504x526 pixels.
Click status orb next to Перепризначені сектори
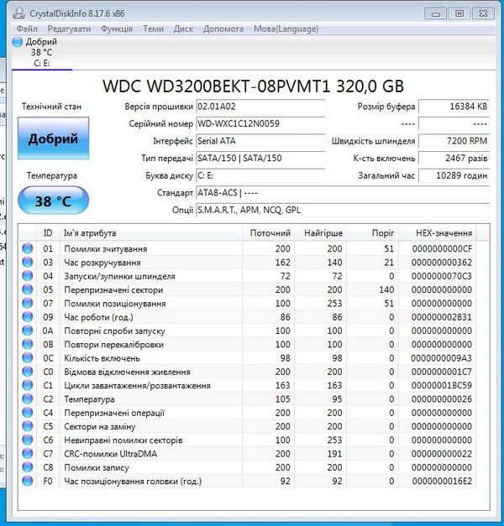(27, 290)
